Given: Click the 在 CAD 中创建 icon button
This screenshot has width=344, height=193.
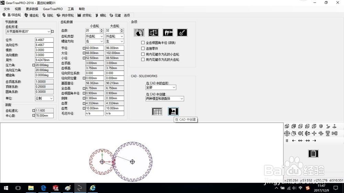Looking at the screenshot, I should pos(173,112).
